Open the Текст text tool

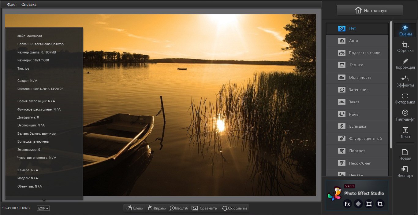click(x=405, y=133)
